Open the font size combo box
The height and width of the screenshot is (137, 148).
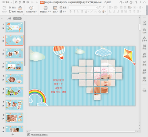pyautogui.click(x=92, y=7)
